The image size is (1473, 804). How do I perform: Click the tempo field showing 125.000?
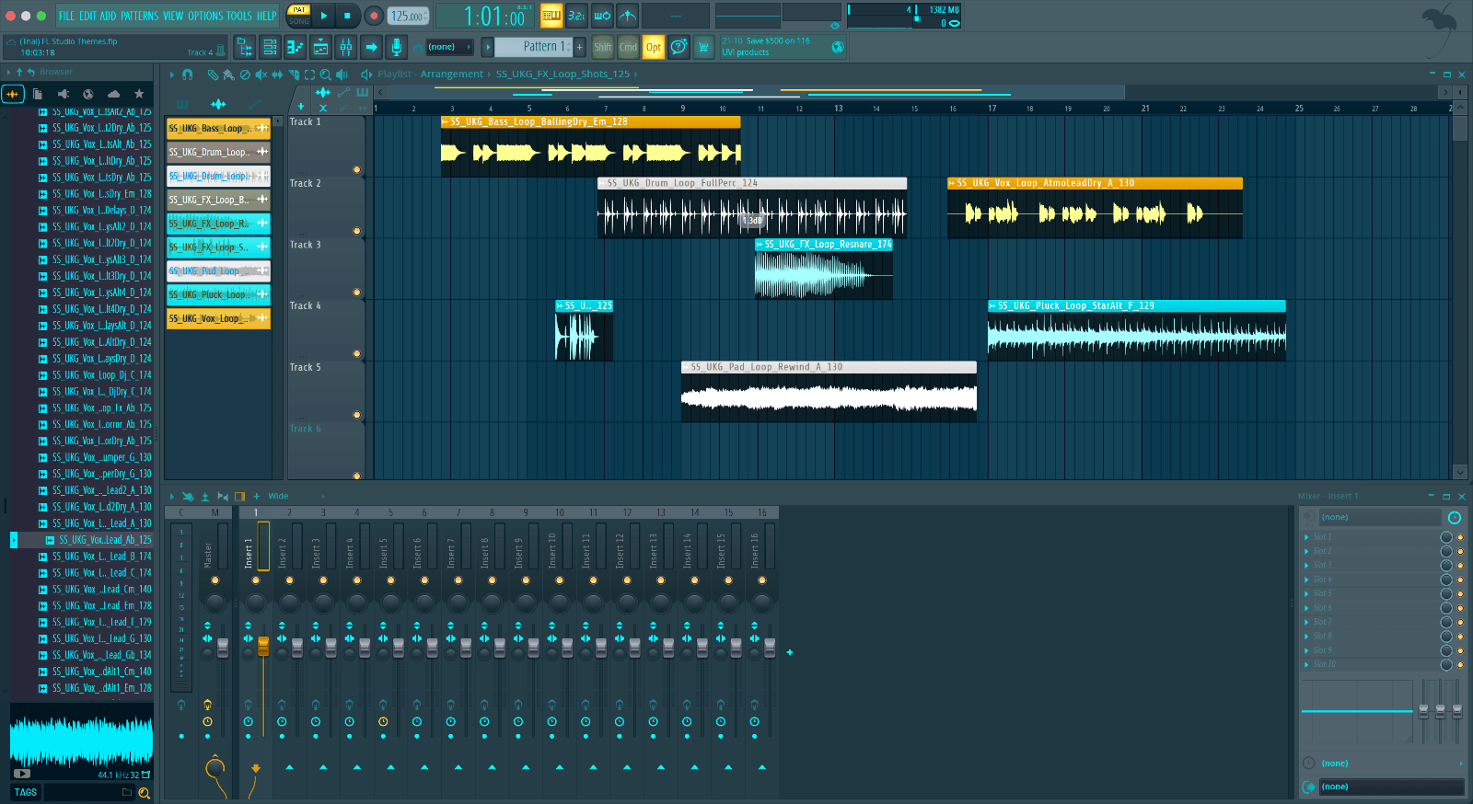pos(408,16)
